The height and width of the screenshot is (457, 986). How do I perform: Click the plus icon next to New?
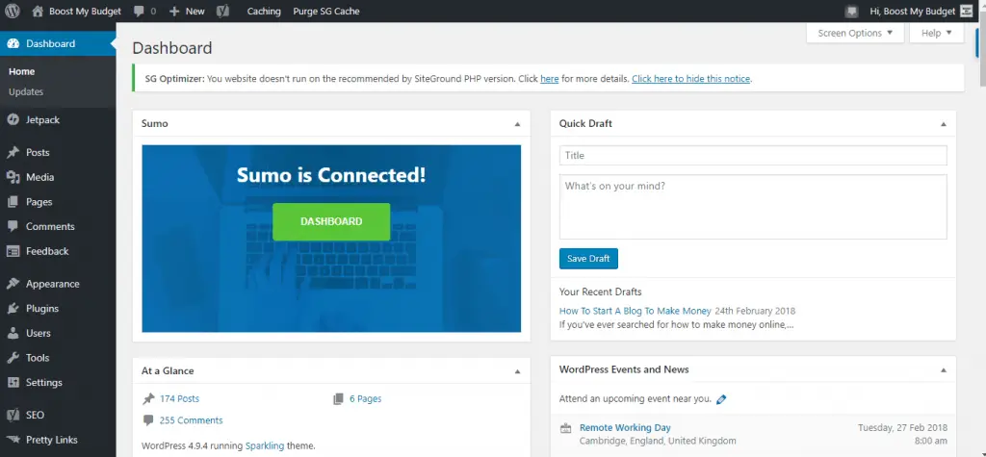pyautogui.click(x=174, y=12)
